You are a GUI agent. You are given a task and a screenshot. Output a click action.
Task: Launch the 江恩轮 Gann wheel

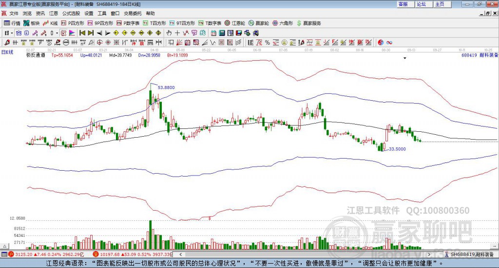(234, 23)
